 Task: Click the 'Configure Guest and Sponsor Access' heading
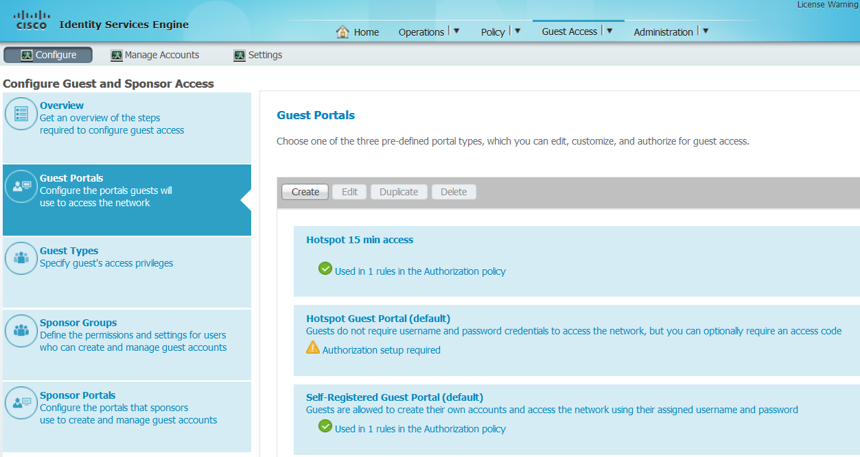coord(108,84)
